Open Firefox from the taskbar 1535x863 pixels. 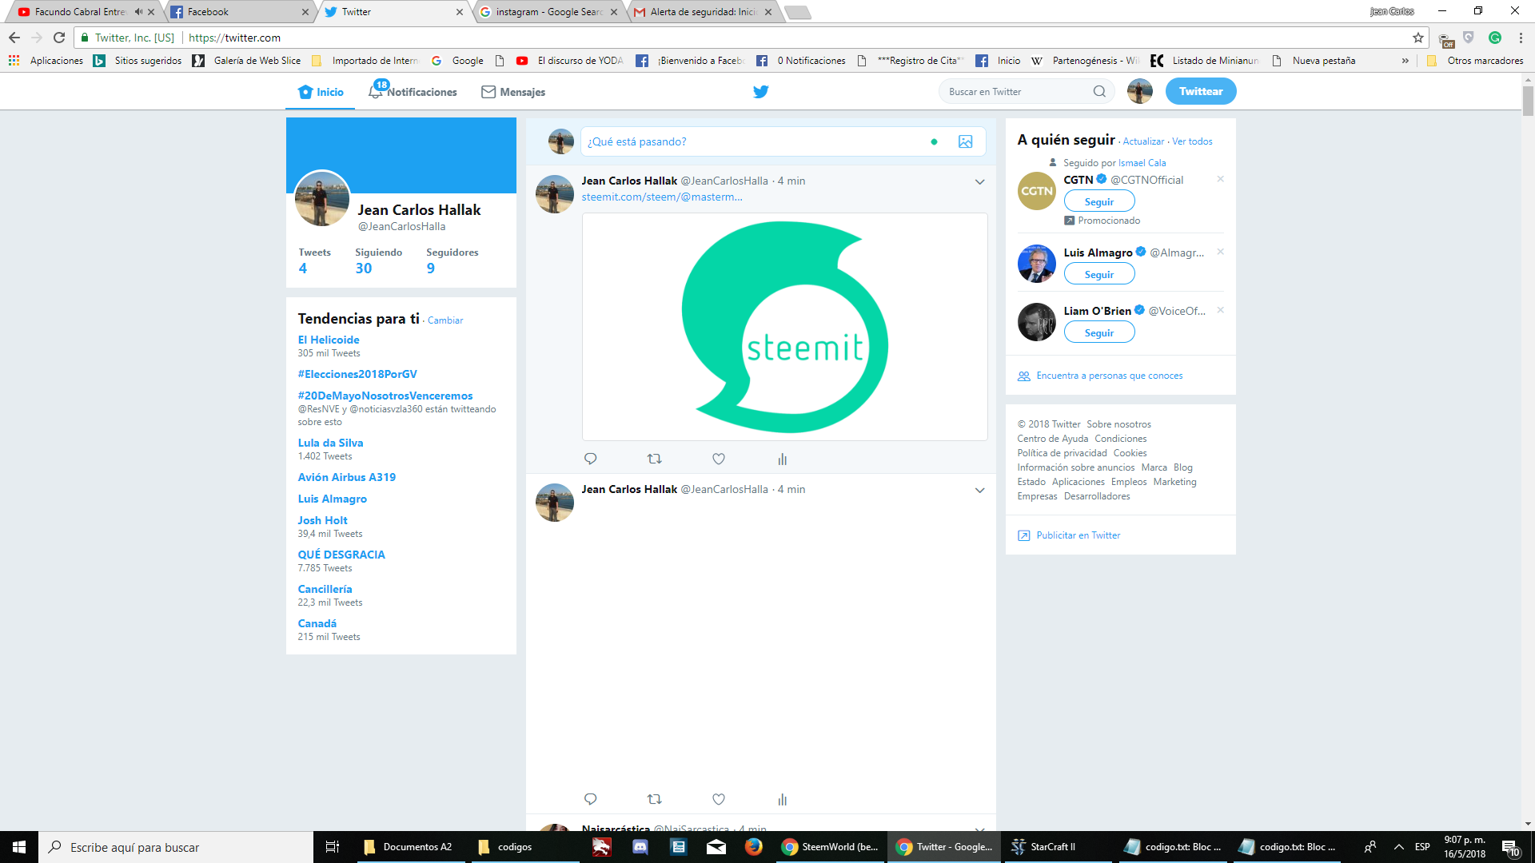753,846
